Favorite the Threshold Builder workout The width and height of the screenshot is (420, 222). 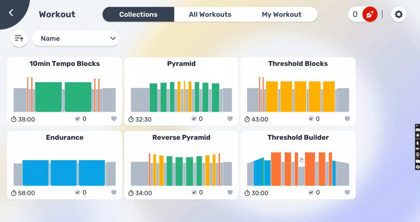pos(347,192)
